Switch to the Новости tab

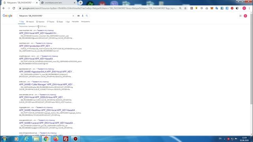click(x=30, y=22)
